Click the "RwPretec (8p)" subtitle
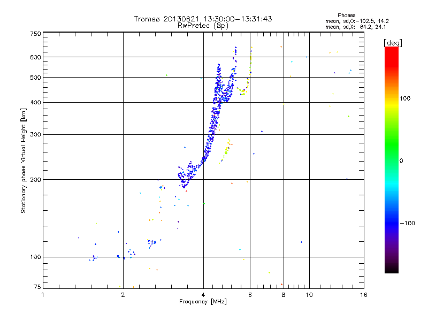428x321 pixels. pyautogui.click(x=203, y=26)
